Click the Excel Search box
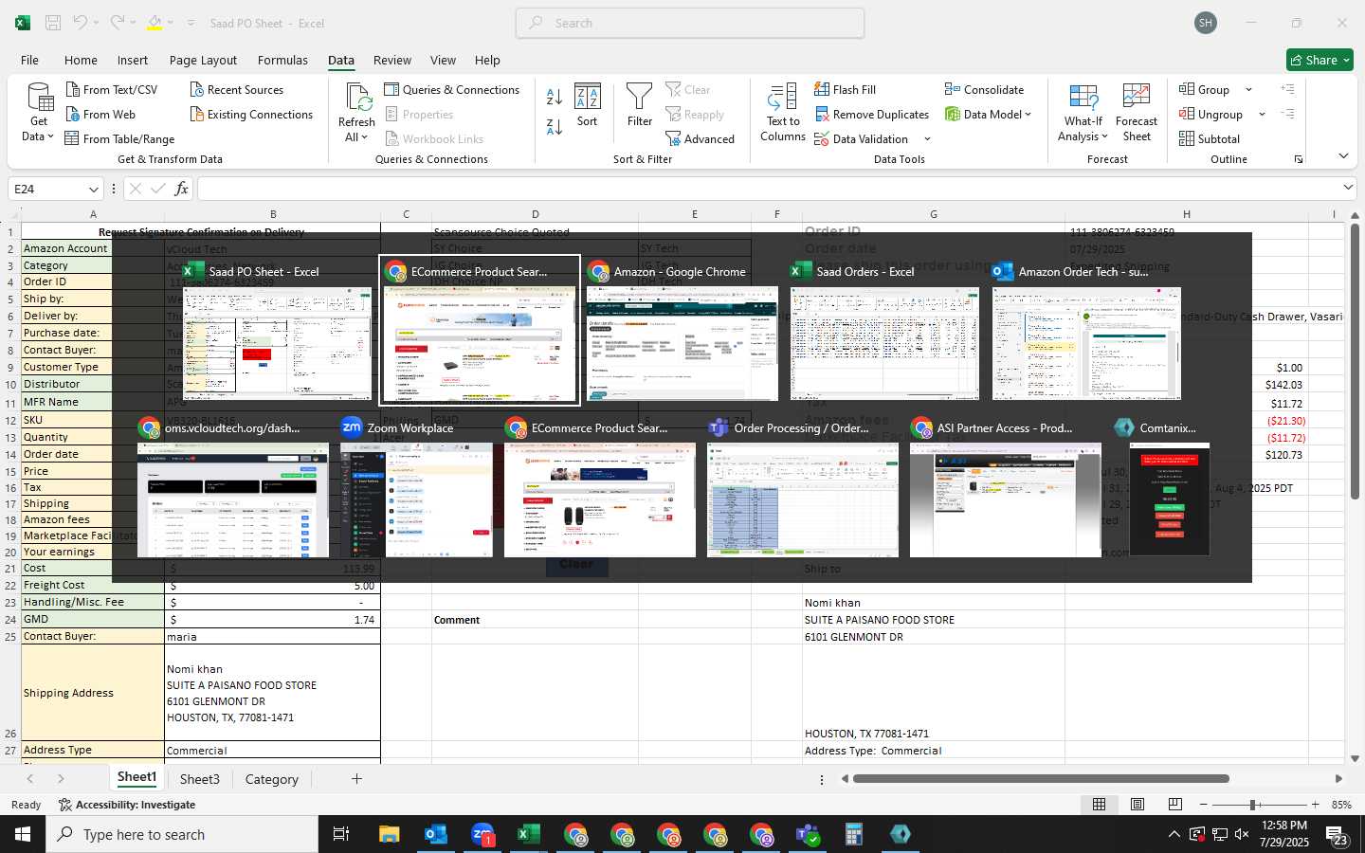Screen dimensions: 1365x853 click(690, 23)
